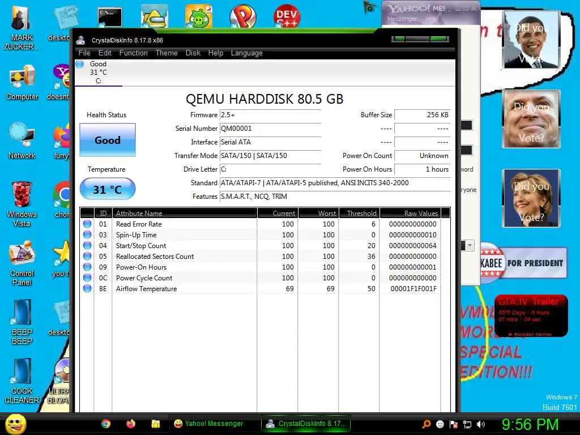
Task: Select the Good 31 °C C: disk tab
Action: 99,72
